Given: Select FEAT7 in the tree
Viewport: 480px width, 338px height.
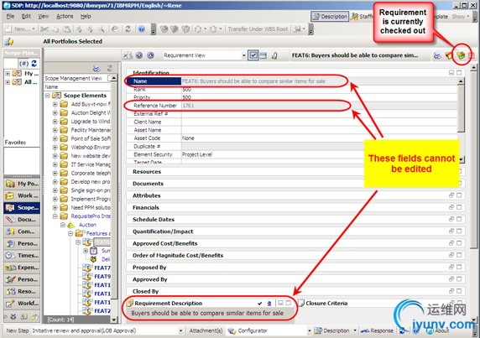Looking at the screenshot, I should (x=102, y=268).
